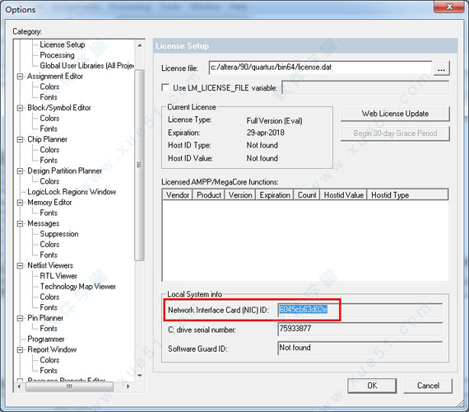Click the category list scroll-up arrow
Screen dimensions: 469x412
coord(140,45)
